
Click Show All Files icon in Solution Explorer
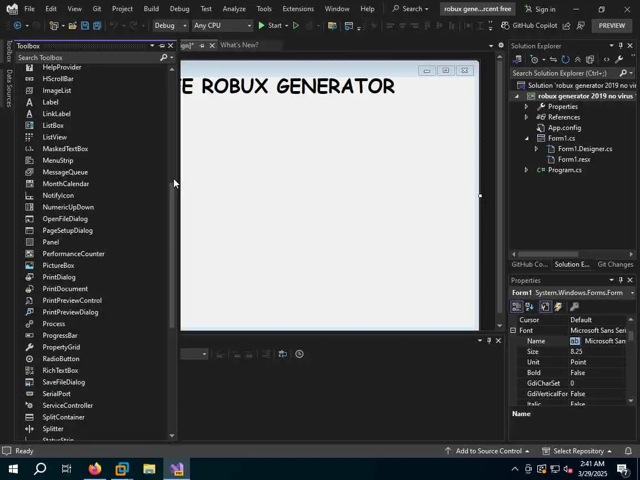[x=590, y=59]
